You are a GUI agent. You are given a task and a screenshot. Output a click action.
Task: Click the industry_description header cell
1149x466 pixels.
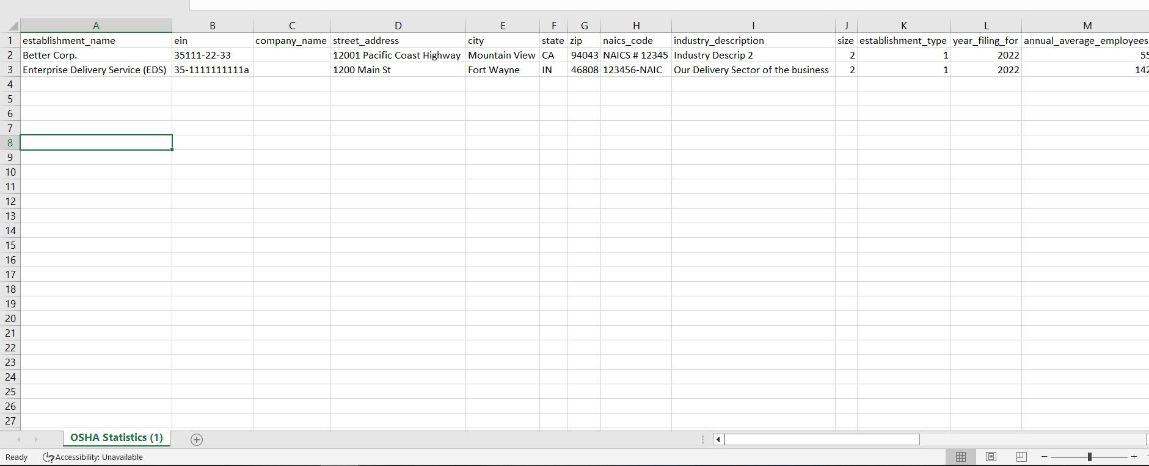[753, 40]
